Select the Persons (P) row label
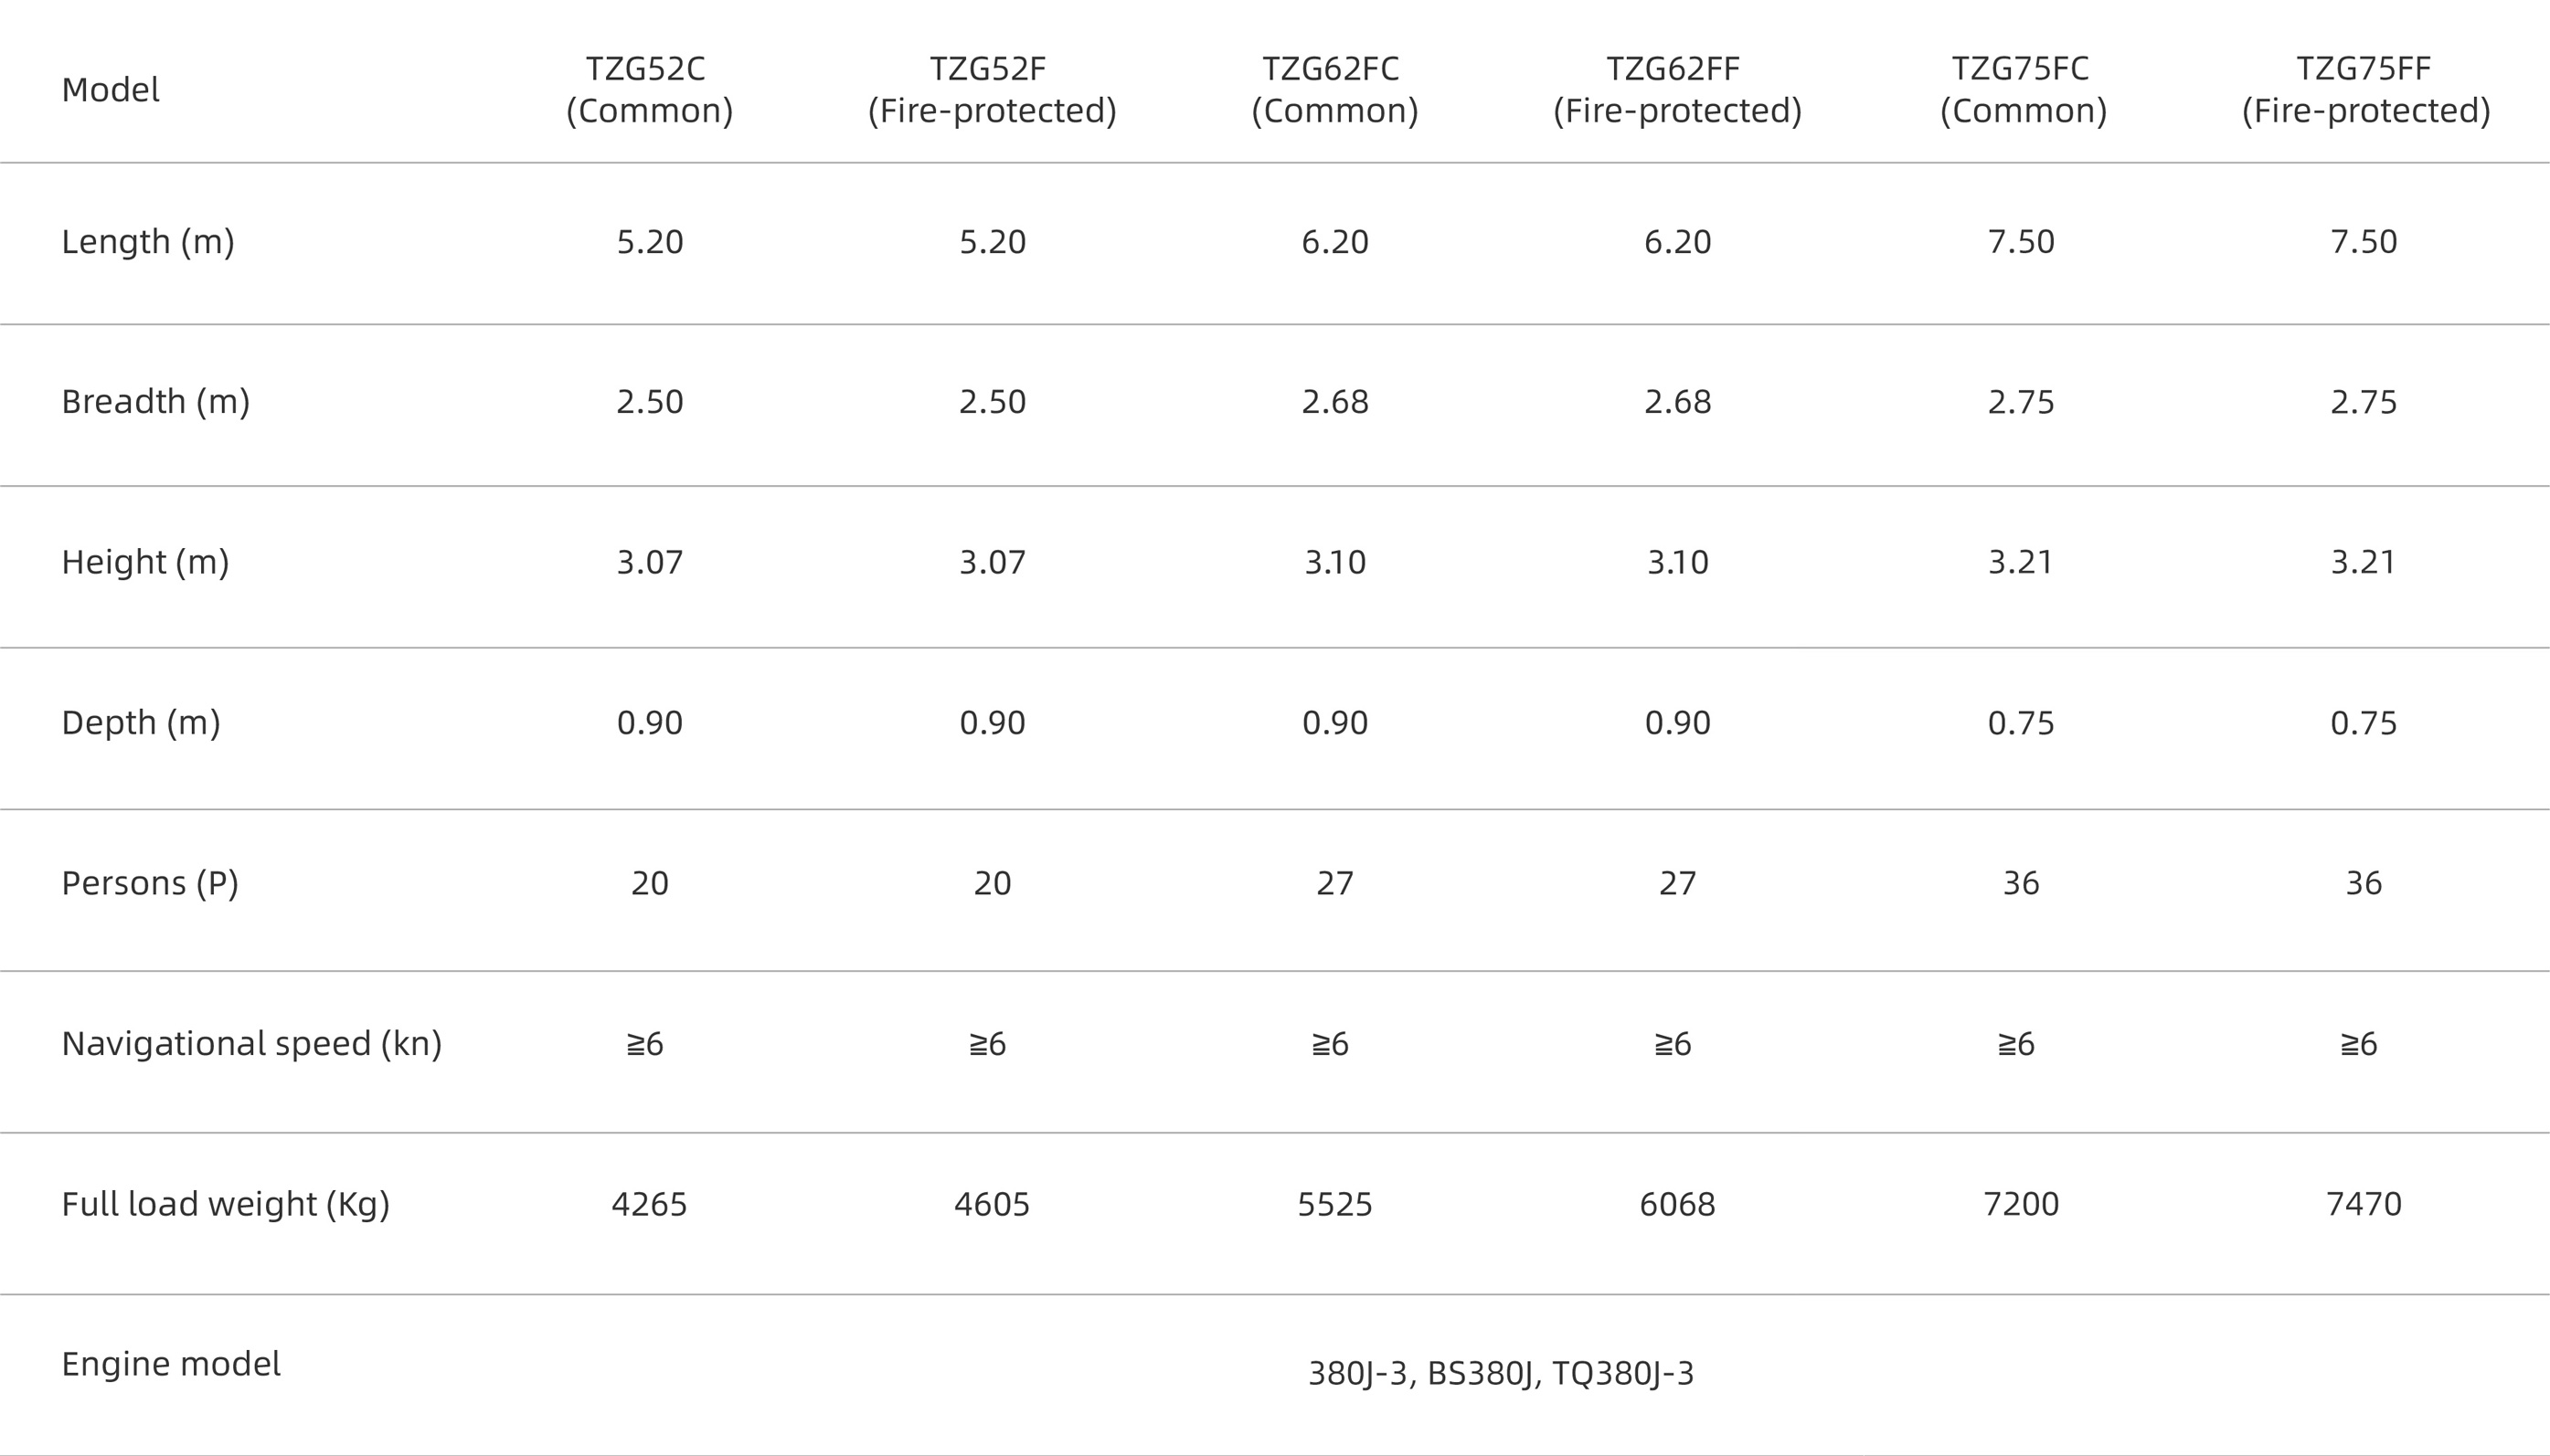2550x1456 pixels. pos(150,883)
